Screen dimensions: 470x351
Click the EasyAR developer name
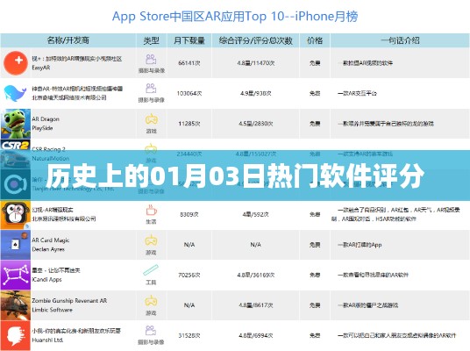(x=41, y=68)
